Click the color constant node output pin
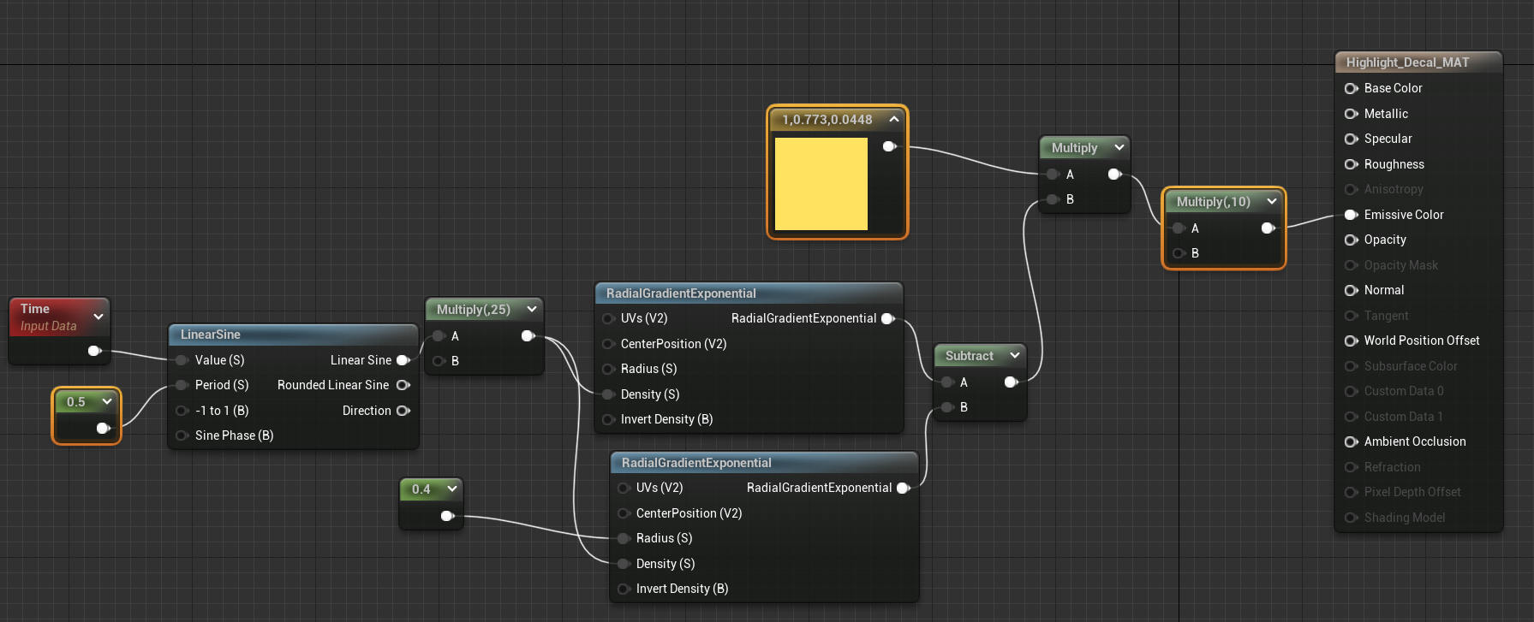The height and width of the screenshot is (622, 1534). [x=889, y=146]
